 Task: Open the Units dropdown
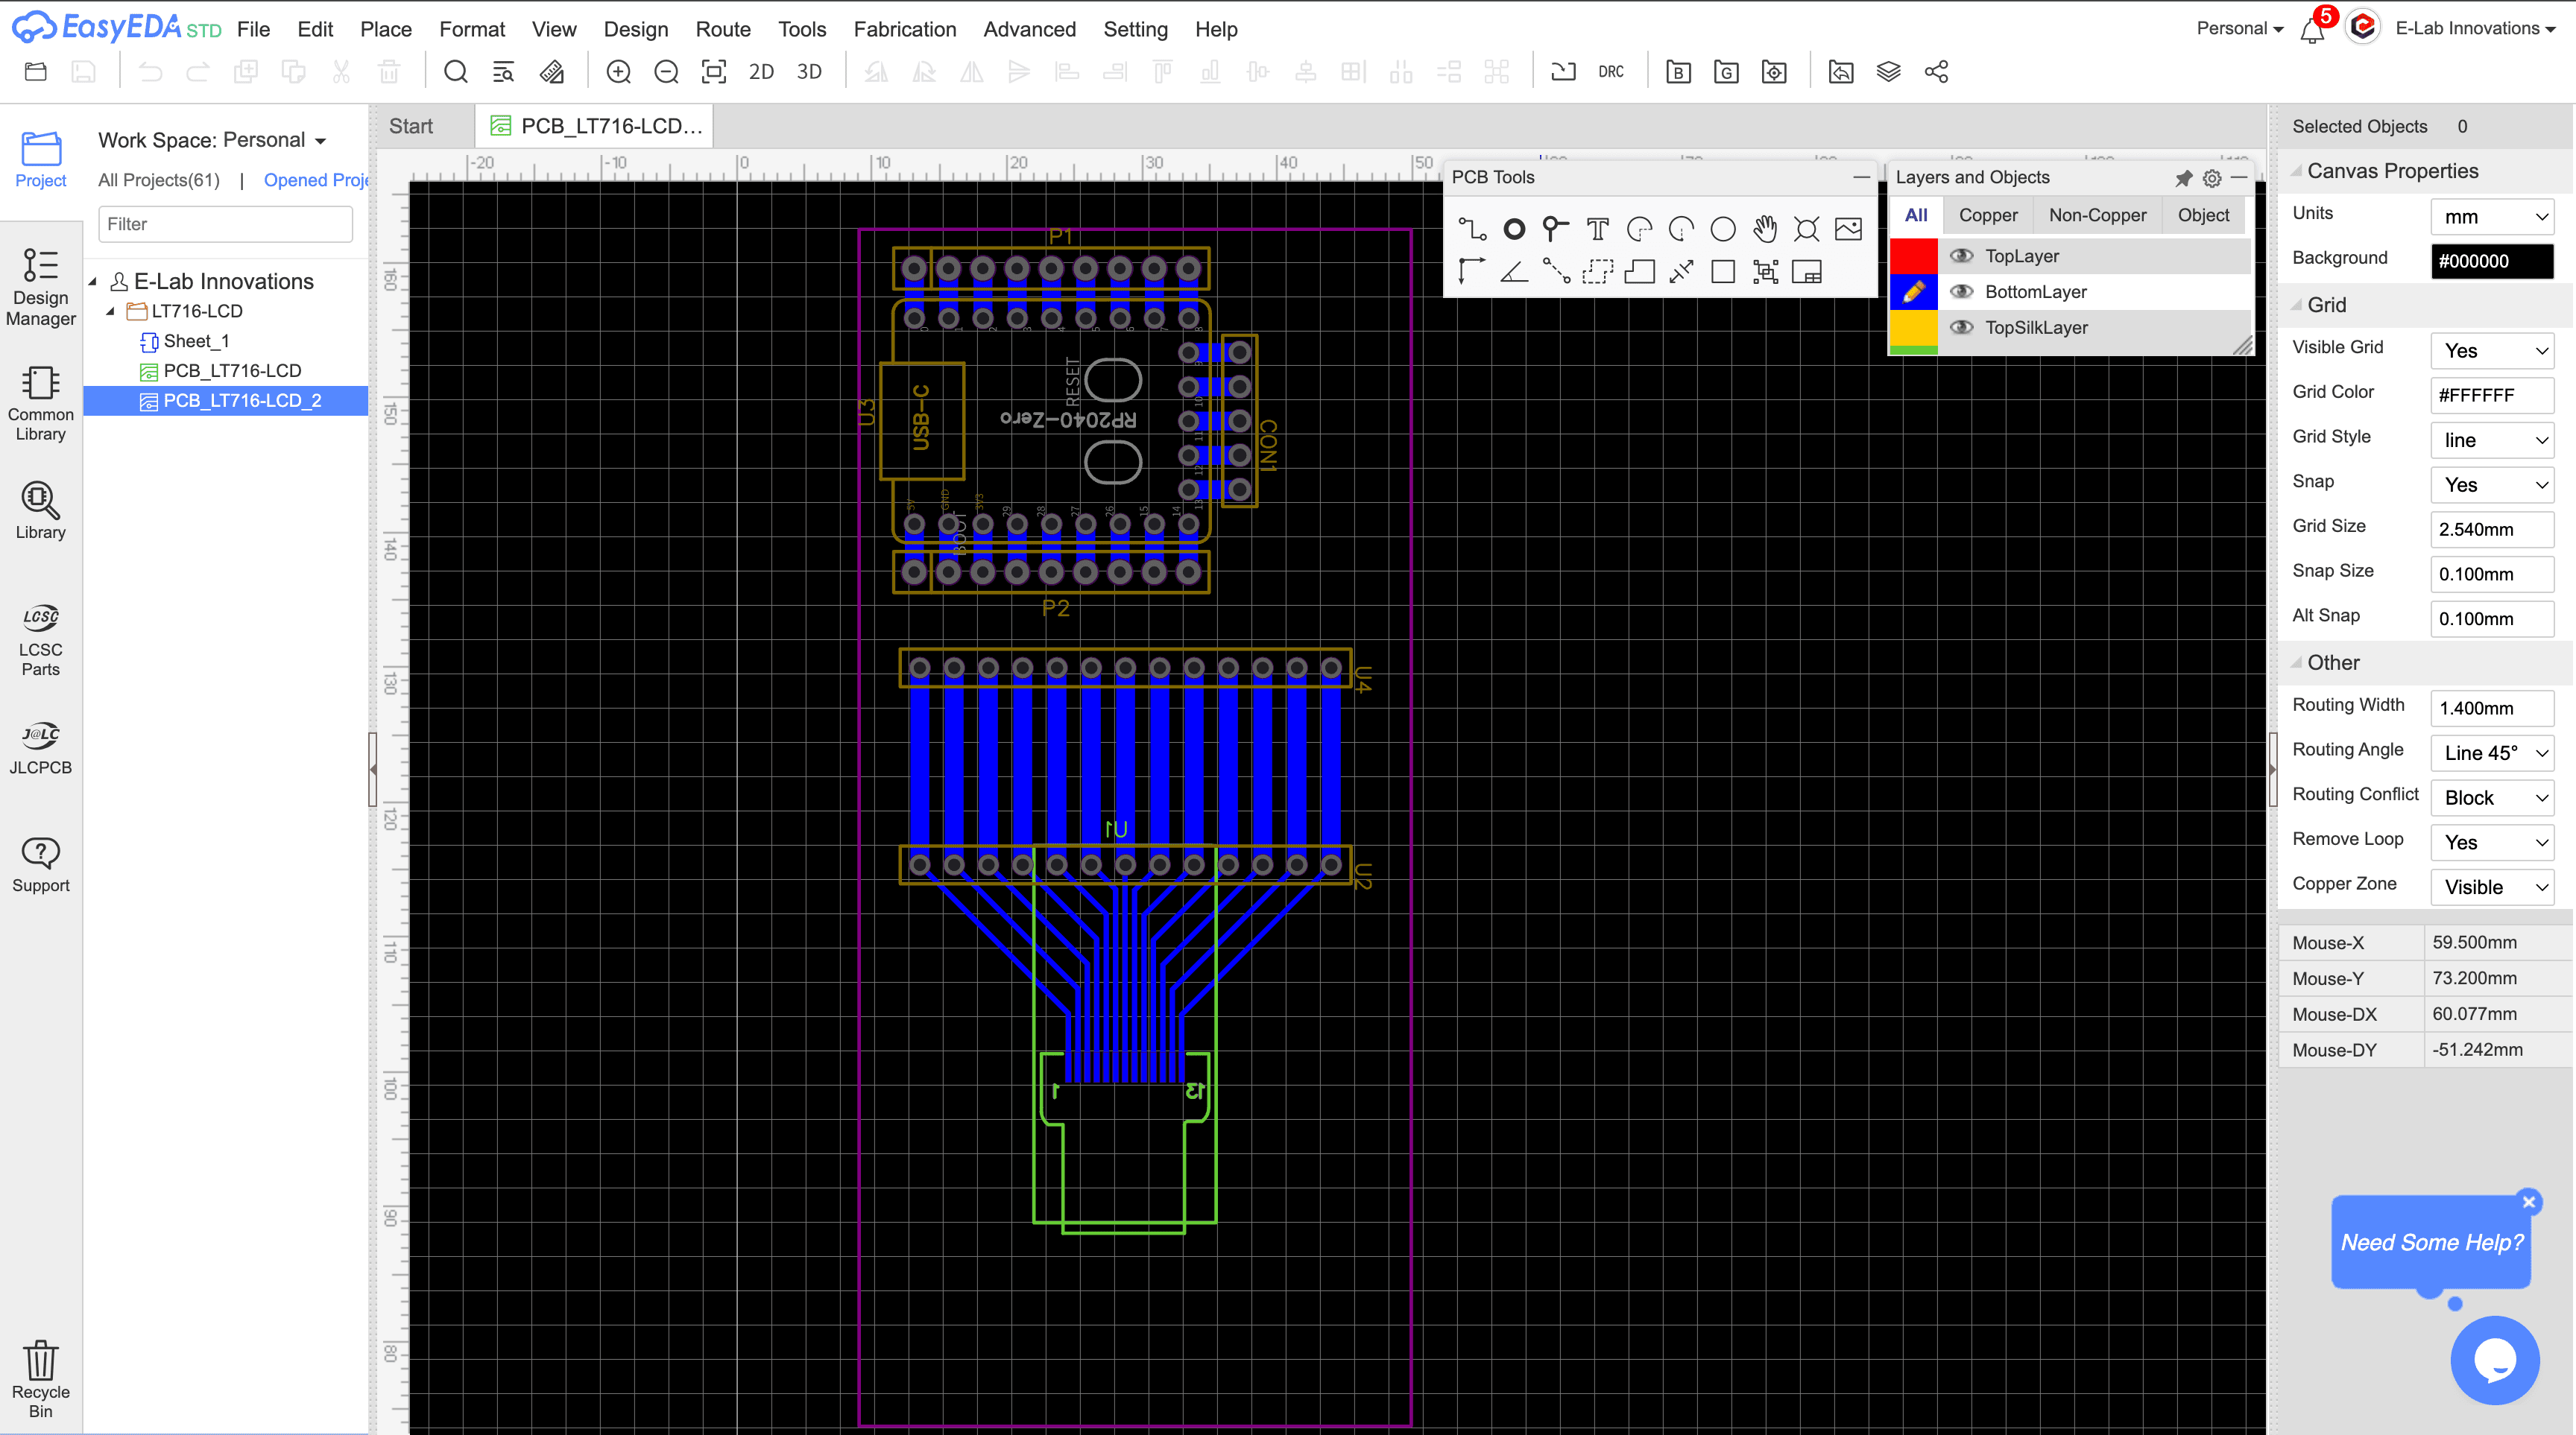2492,217
